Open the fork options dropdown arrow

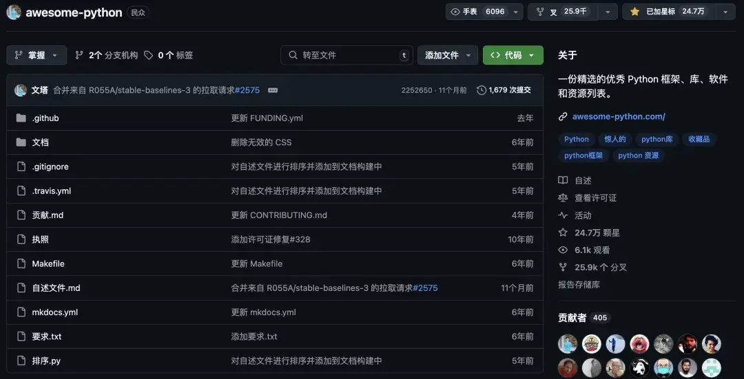608,12
